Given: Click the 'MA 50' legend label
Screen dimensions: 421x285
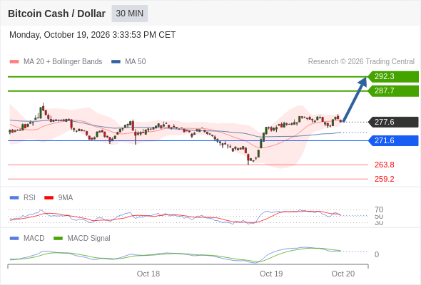Looking at the screenshot, I should click(x=136, y=62).
